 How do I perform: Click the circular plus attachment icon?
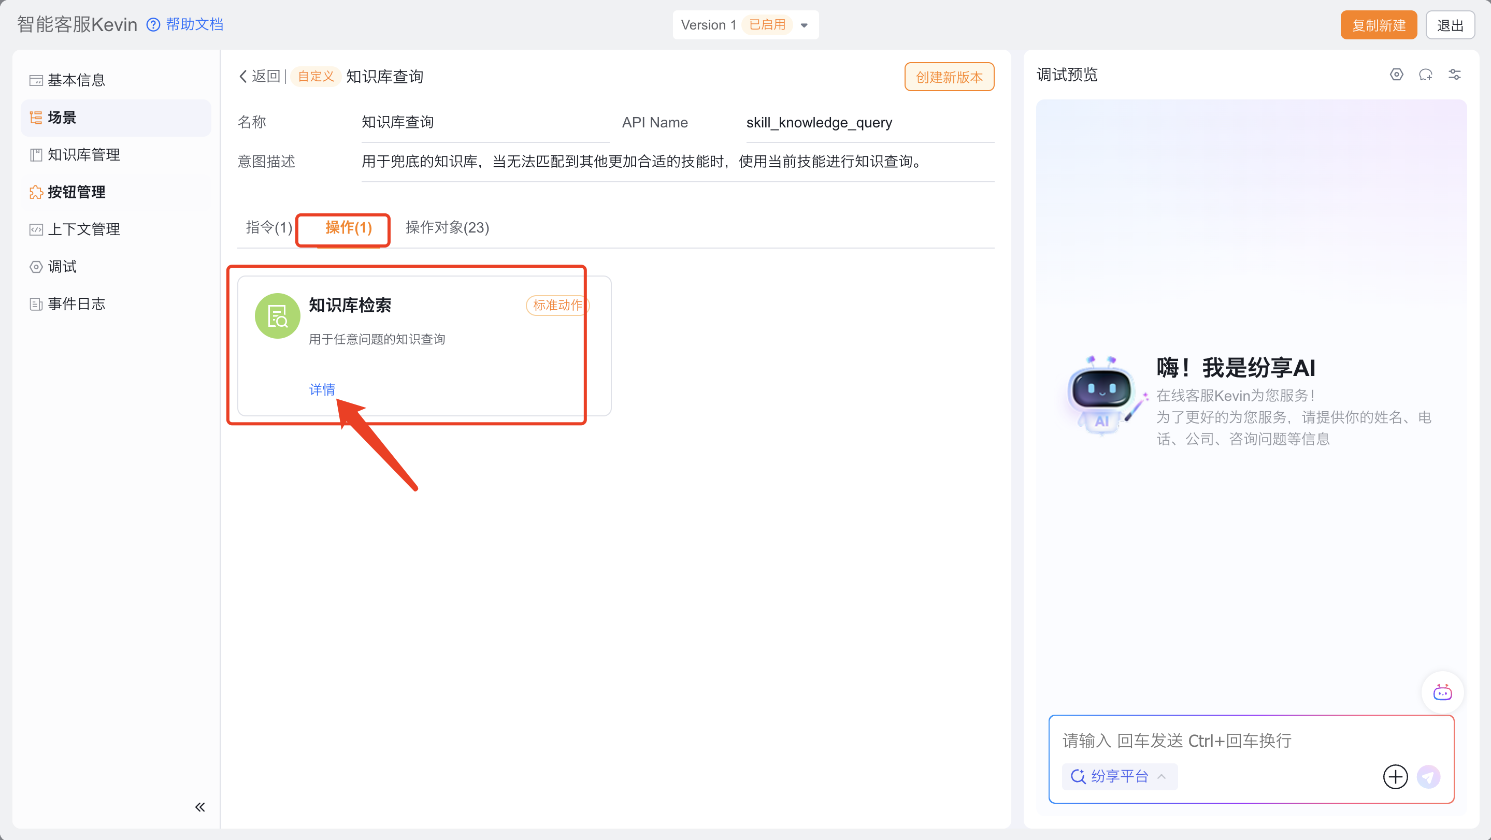tap(1395, 776)
